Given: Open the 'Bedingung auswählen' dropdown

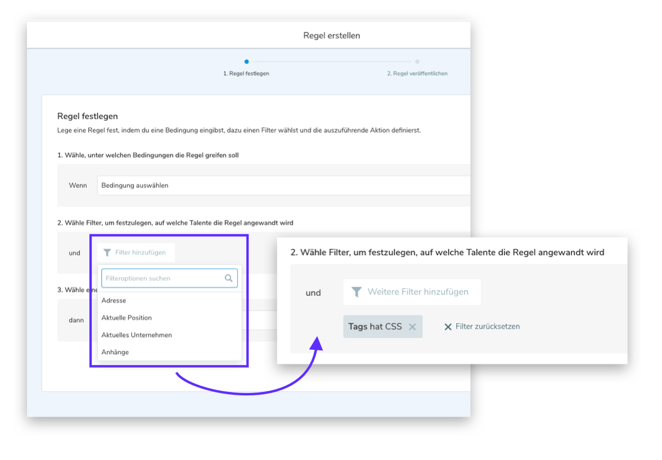Looking at the screenshot, I should (281, 186).
